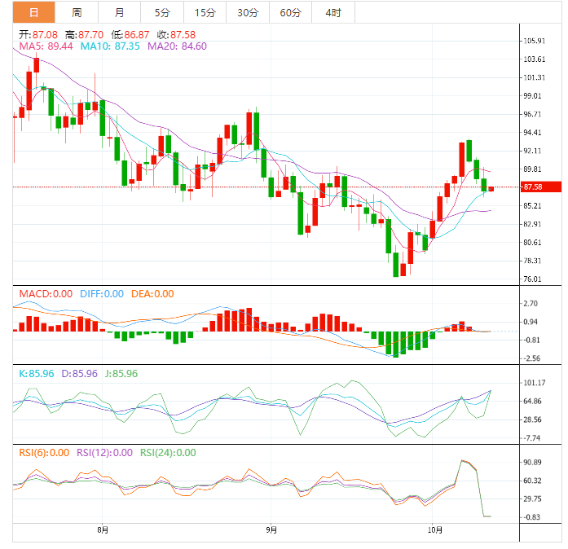
Task: Open the 60分 interval tab
Action: pos(290,13)
